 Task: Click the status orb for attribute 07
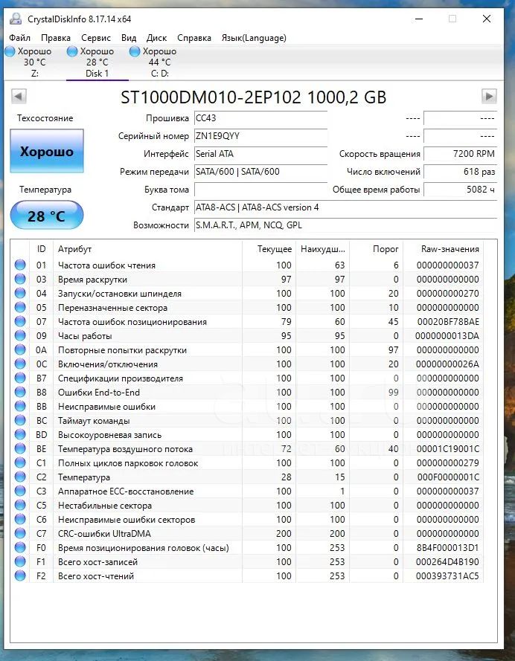20,321
